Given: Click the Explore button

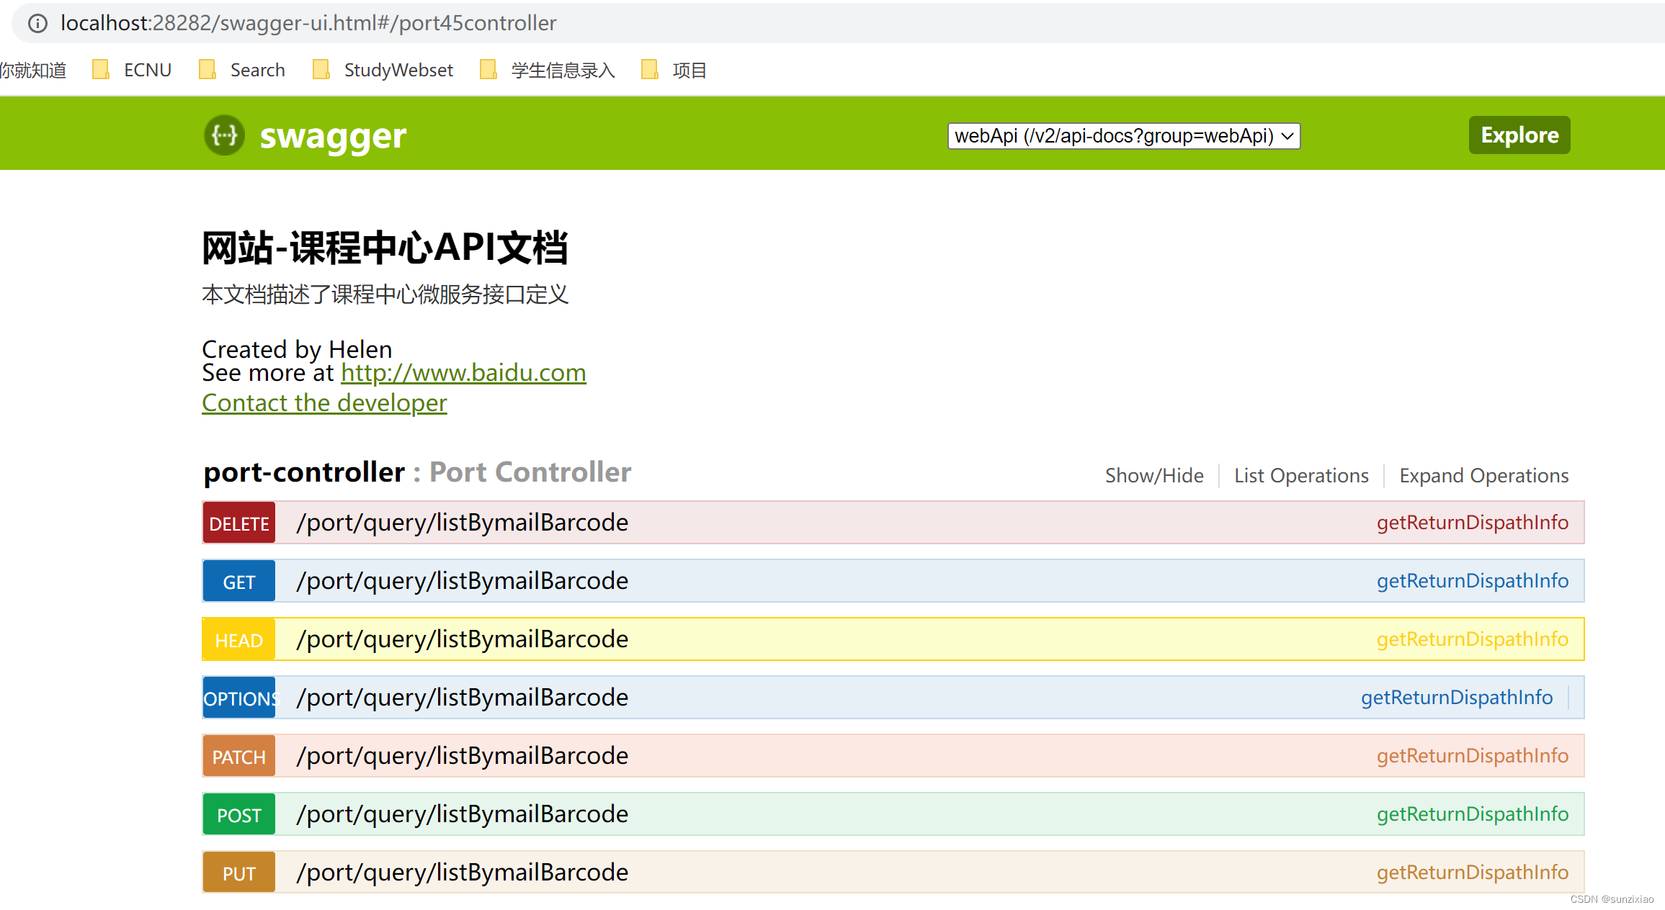Looking at the screenshot, I should 1519,135.
